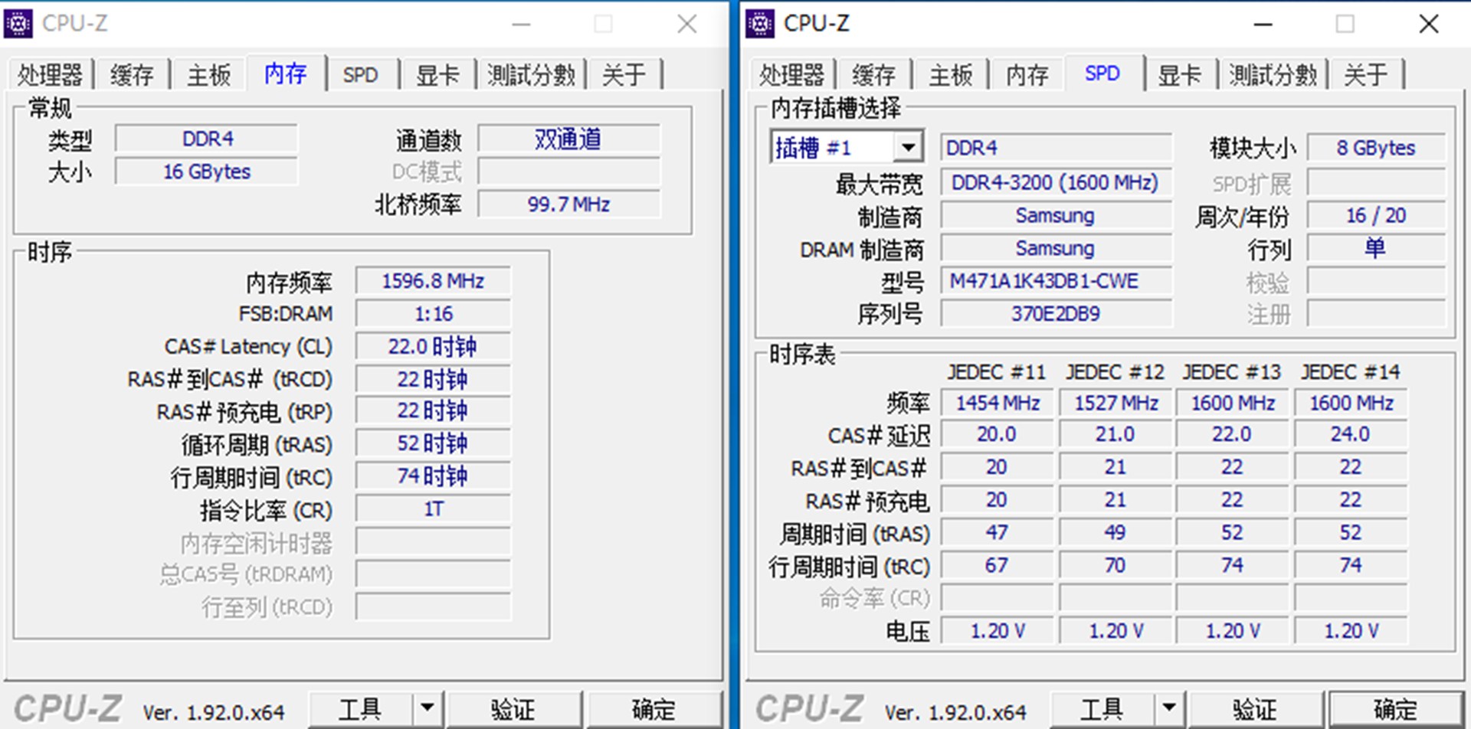
Task: Click the CPU-Z logo icon in right window title bar
Action: pos(761,23)
